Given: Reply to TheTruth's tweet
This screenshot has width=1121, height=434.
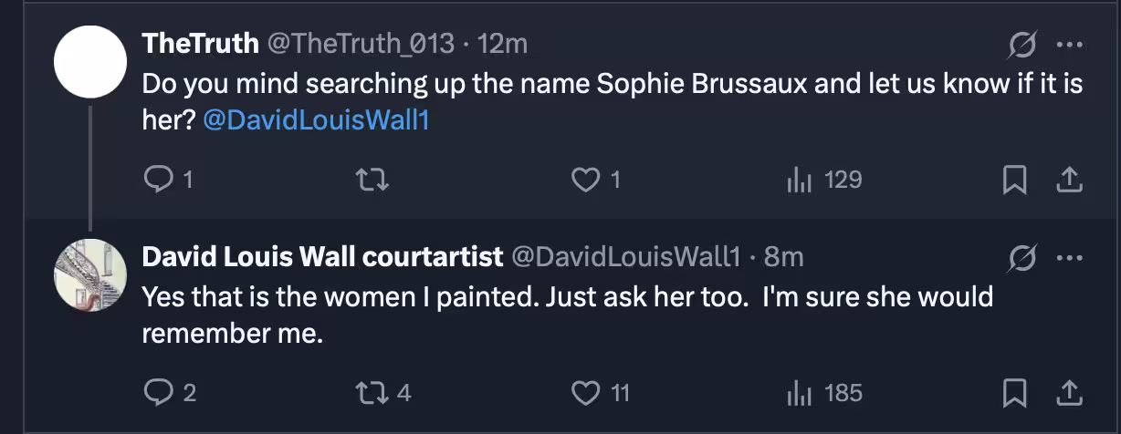Looking at the screenshot, I should tap(159, 181).
